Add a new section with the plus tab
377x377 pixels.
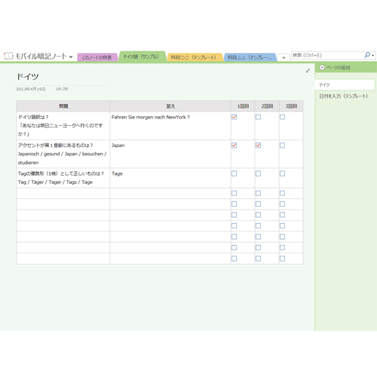284,57
